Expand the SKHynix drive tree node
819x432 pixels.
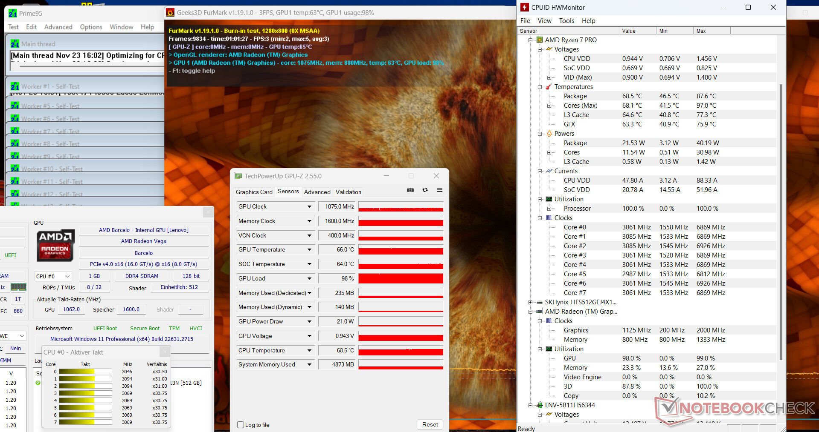coord(531,302)
